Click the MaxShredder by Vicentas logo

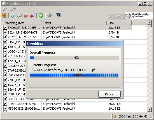pyautogui.click(x=139, y=15)
